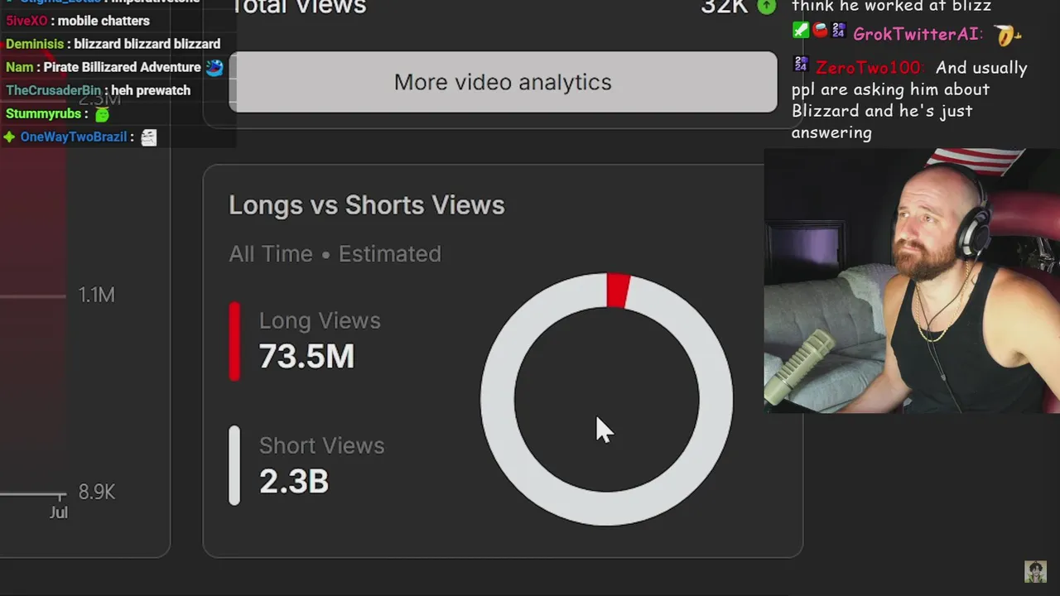Click the Short Views 2.3B value
This screenshot has width=1060, height=596.
tap(294, 481)
